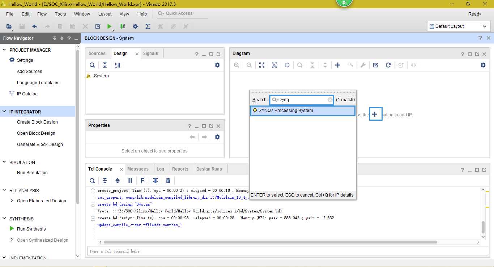The width and height of the screenshot is (494, 267).
Task: Click the Generate Bitstream icon in main toolbar
Action: pos(123,26)
